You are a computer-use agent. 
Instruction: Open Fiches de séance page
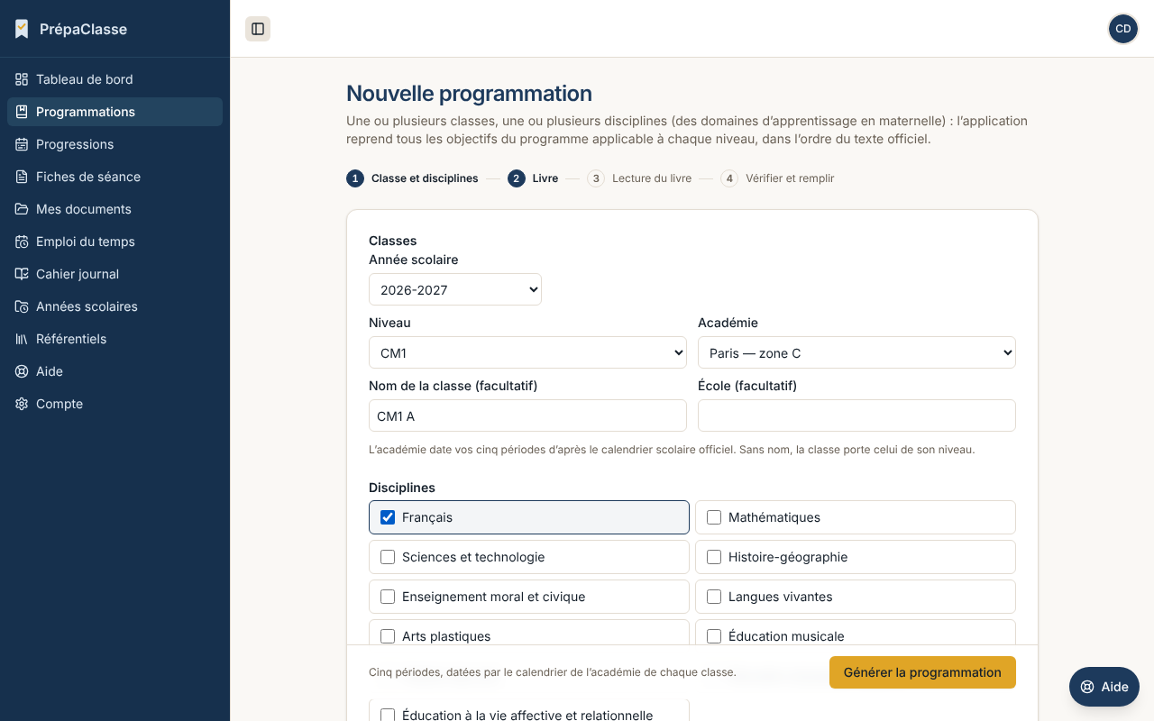pos(114,177)
